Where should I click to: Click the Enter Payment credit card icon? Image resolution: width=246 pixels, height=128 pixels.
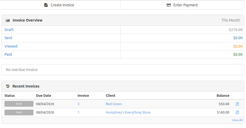169,5
